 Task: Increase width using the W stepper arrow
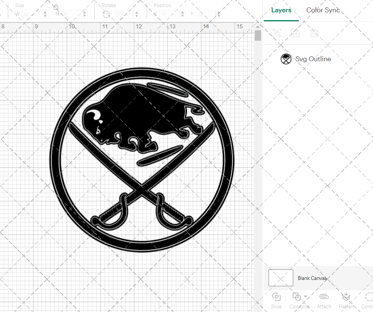point(45,12)
